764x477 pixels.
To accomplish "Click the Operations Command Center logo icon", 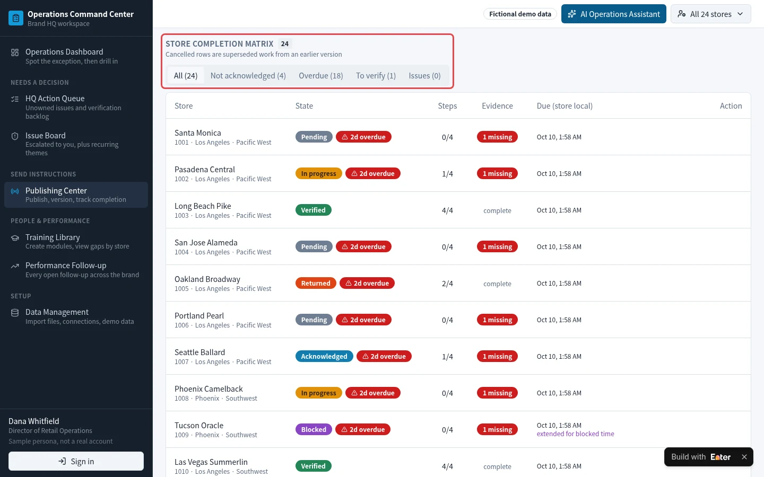I will point(16,18).
